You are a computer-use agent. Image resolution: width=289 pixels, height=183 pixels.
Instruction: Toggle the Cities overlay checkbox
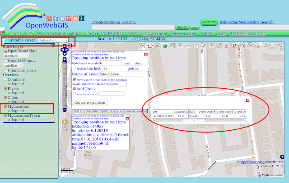[x=5, y=97]
